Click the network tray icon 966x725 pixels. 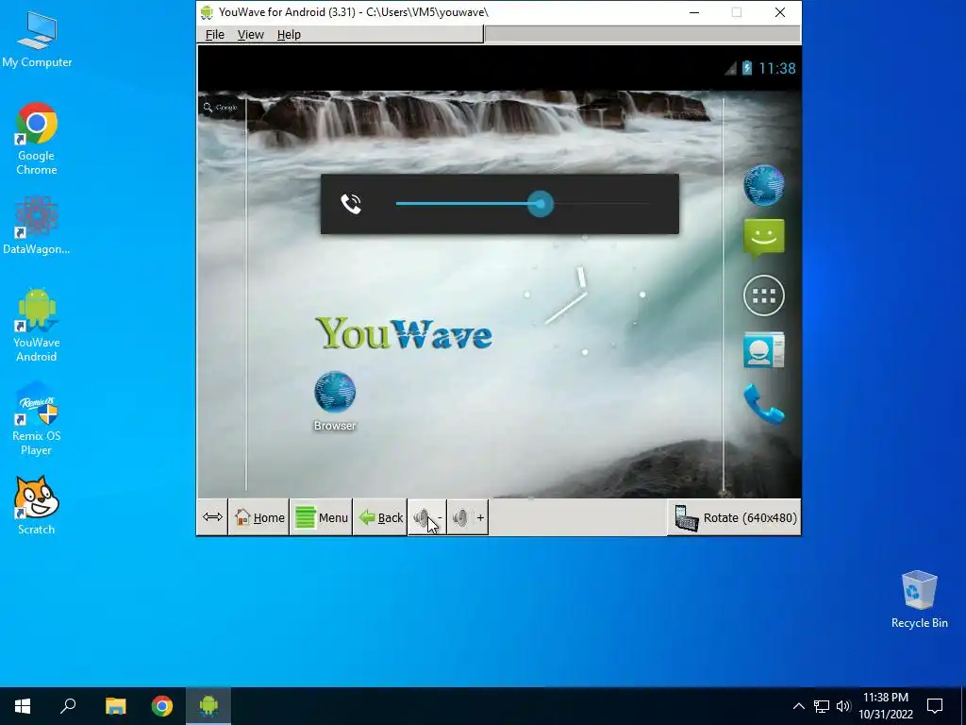822,706
